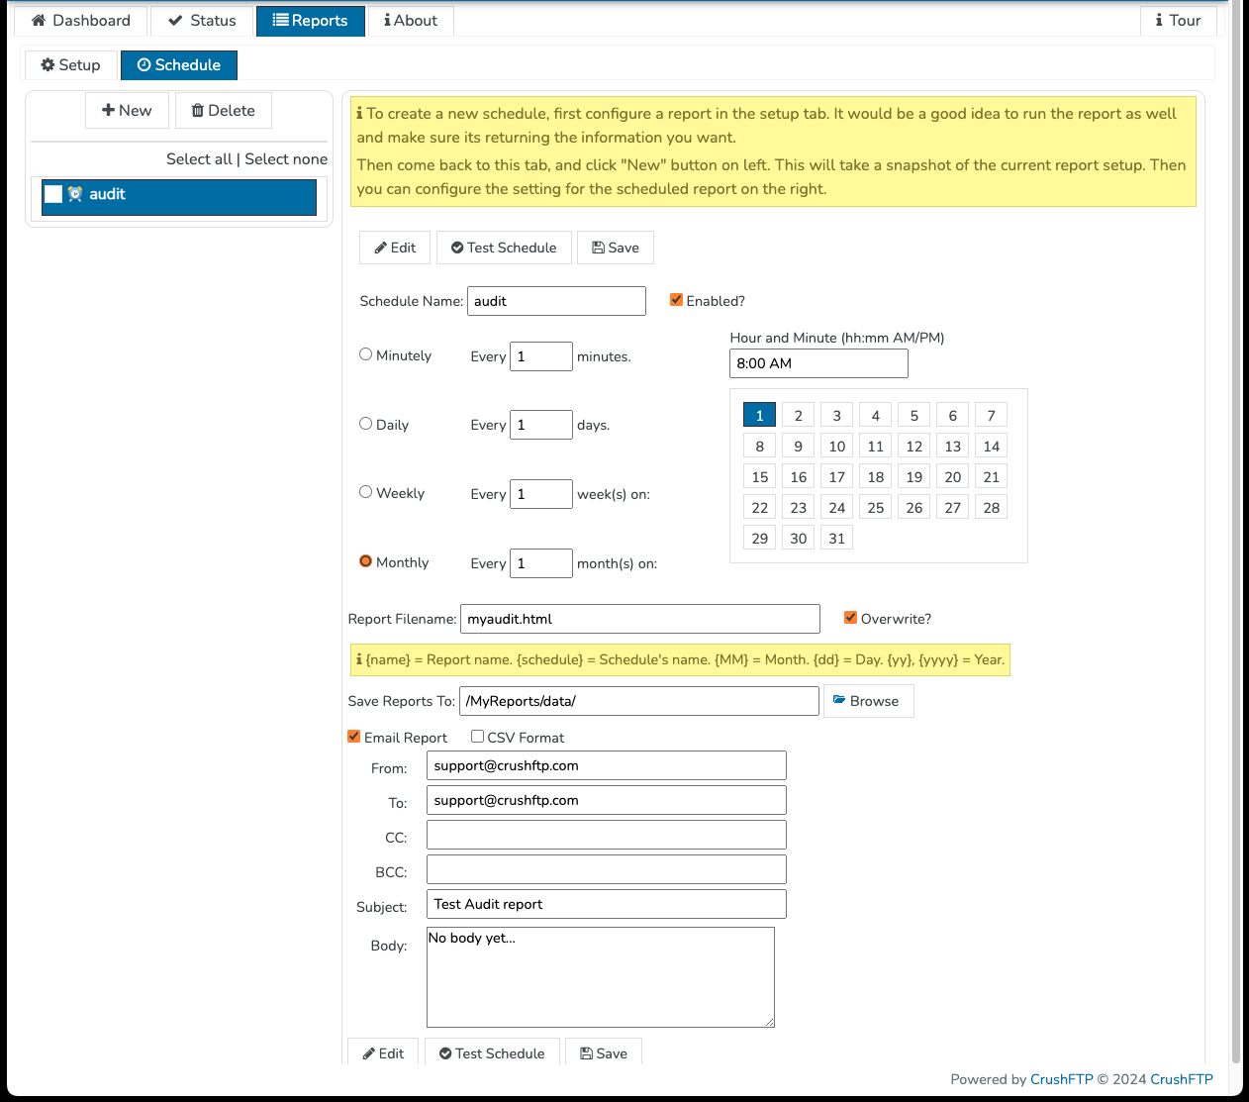
Task: Click the Report Filename field
Action: click(640, 619)
